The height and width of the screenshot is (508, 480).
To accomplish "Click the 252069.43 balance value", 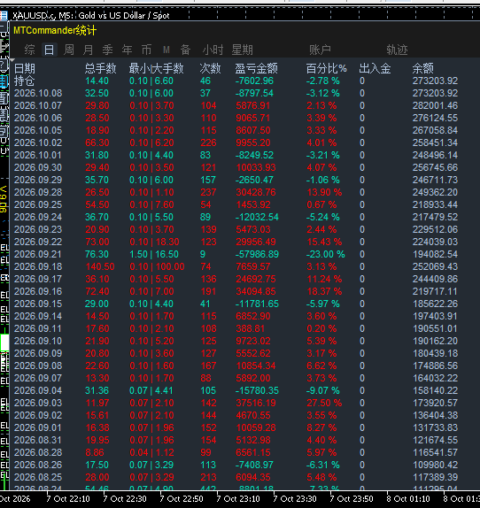I will pos(435,266).
